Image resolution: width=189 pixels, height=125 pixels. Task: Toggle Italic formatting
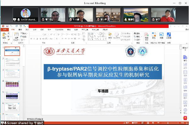click(34, 39)
